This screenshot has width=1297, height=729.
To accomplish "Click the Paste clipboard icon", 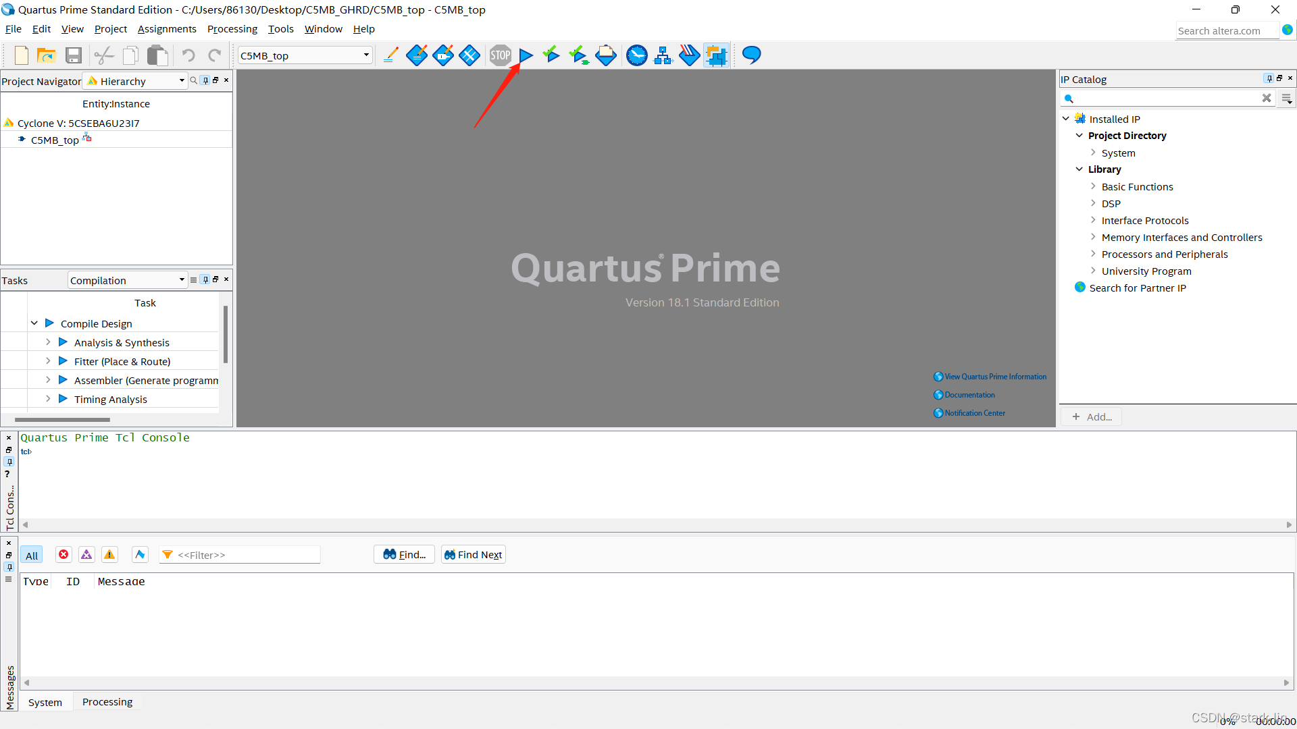I will (x=157, y=55).
